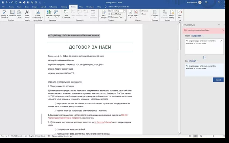Viewport: 229px width, 143px height.
Task: Open Tracking group dialog launcher
Action: [125, 20]
